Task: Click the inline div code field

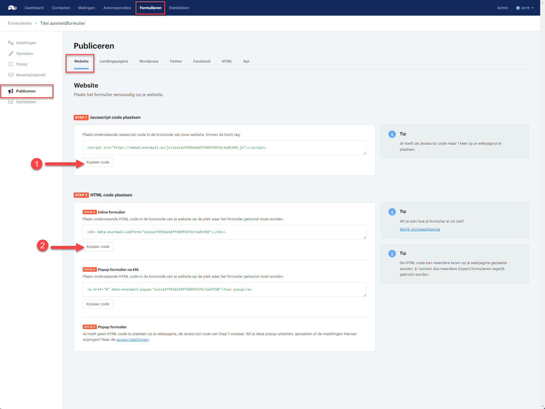Action: pos(224,232)
